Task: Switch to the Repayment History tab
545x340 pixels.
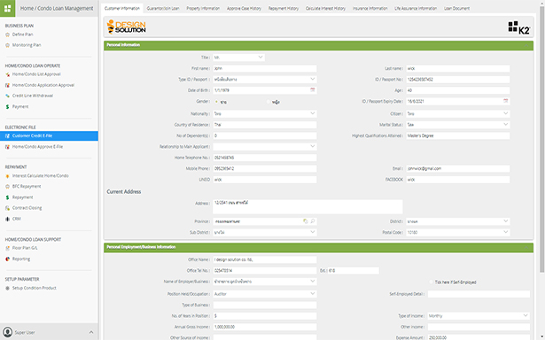Action: coord(284,8)
